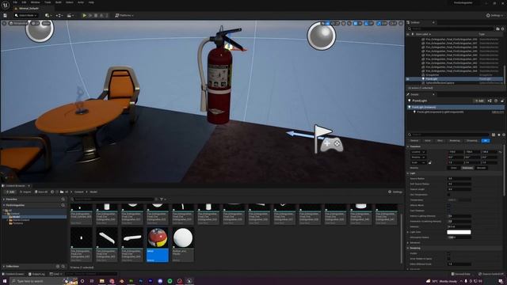Viewport: 507px width, 285px height.
Task: Select SphereReflectionCapture in Outliner
Action: click(440, 83)
